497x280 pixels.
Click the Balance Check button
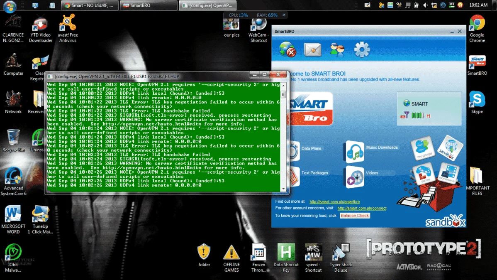click(x=355, y=216)
